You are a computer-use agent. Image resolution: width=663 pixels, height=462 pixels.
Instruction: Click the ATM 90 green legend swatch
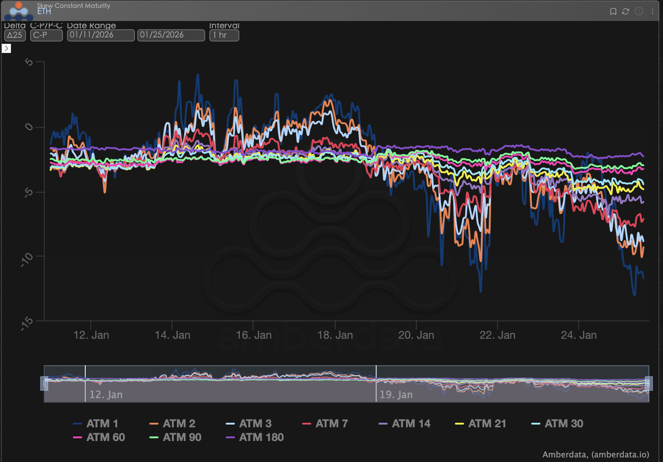point(154,438)
